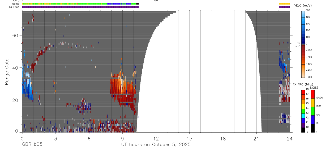Click the purple TX Freq strip near 23 UT

(x=284, y=7)
